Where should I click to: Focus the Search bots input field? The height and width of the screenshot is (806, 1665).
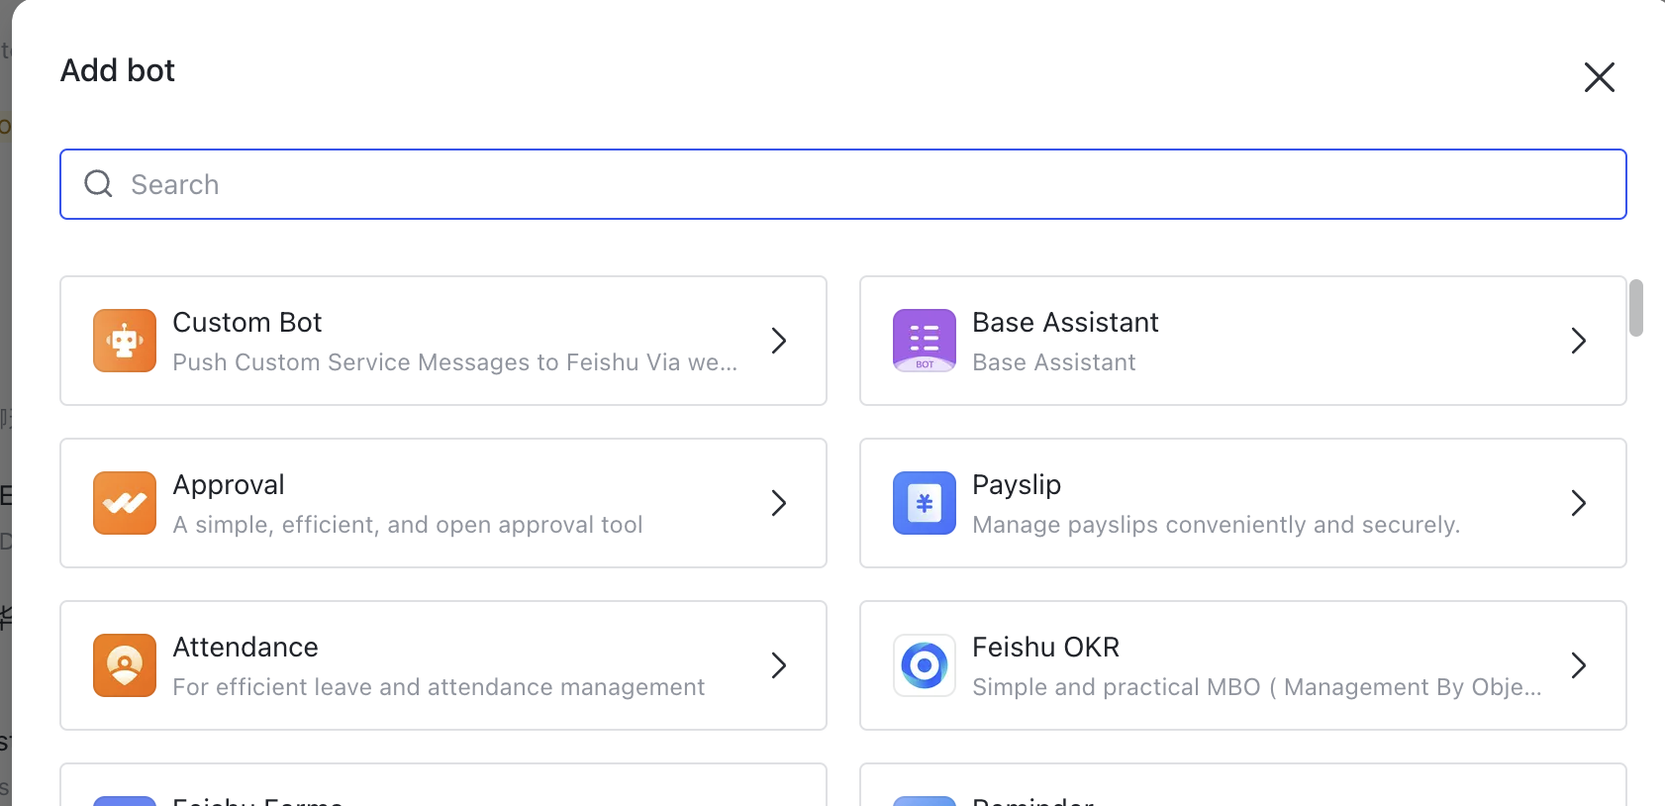point(843,184)
